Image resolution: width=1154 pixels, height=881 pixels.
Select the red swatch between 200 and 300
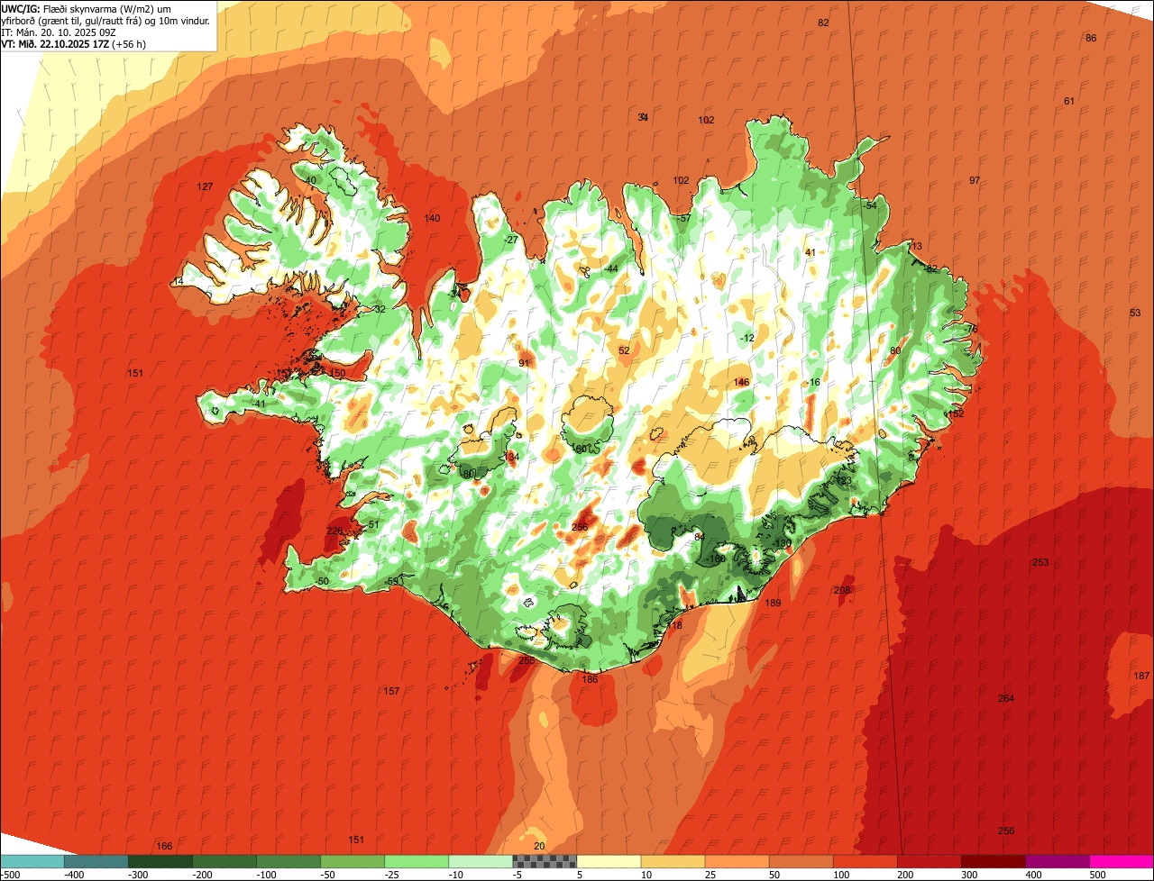(x=929, y=861)
